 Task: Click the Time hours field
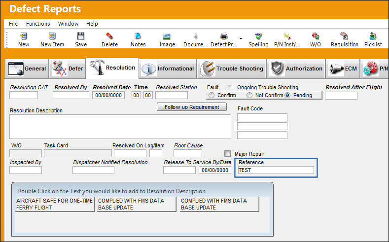tap(136, 95)
